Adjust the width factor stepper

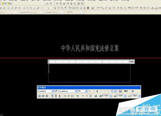tap(139, 96)
